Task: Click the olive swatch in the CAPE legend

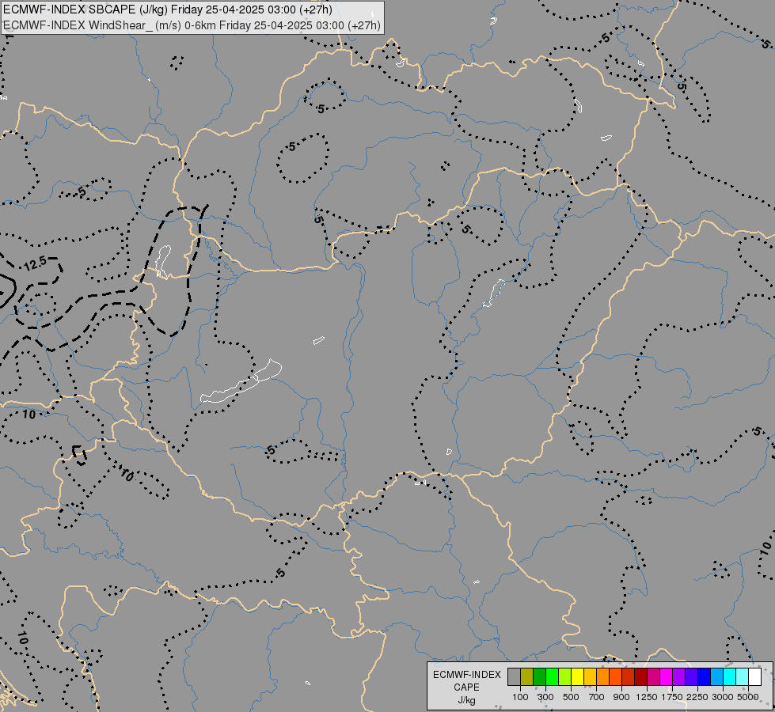Action: click(x=527, y=677)
